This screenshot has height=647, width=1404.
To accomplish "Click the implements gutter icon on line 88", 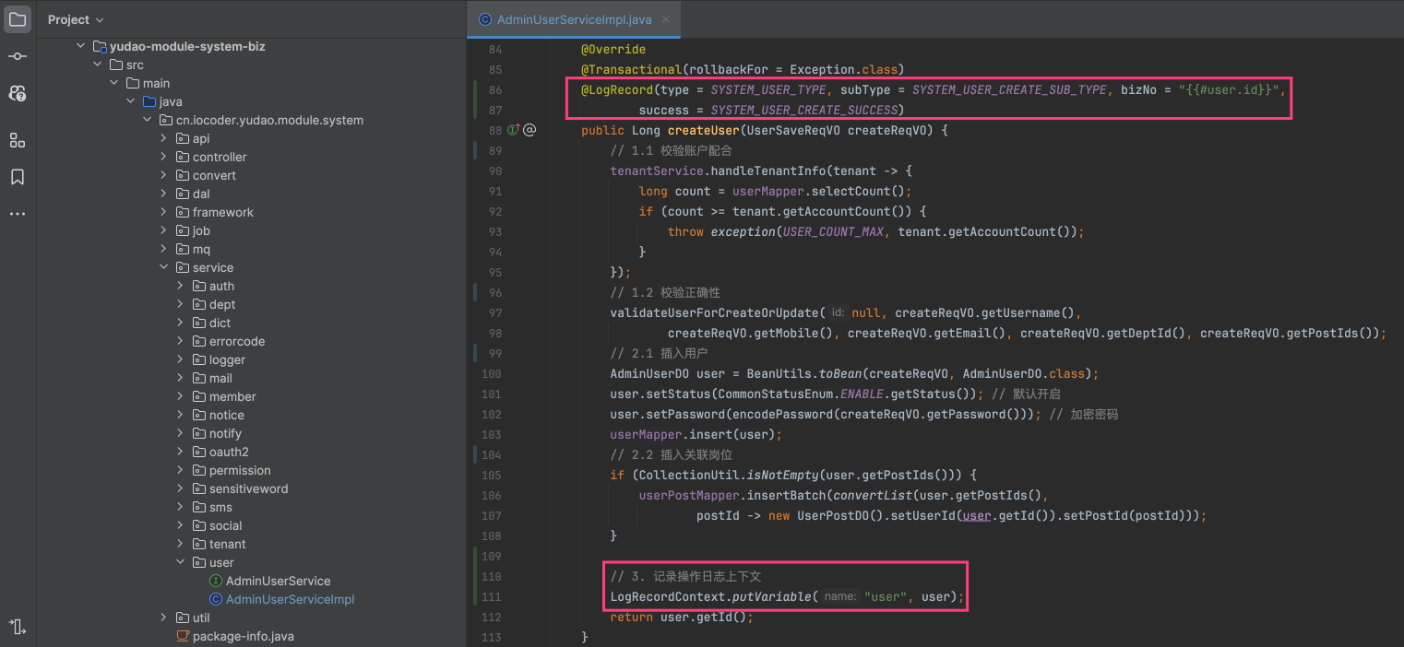I will click(513, 131).
